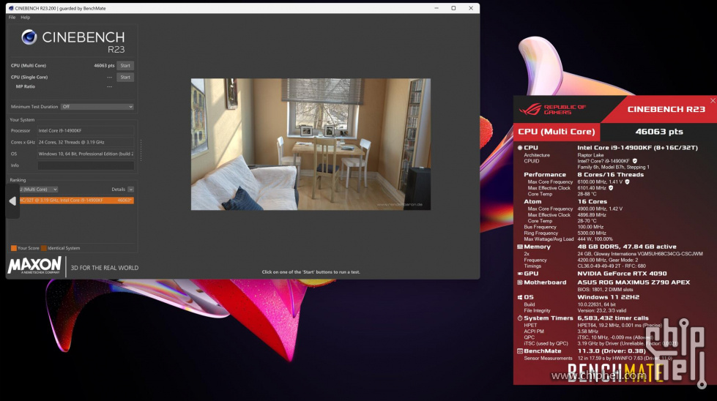The height and width of the screenshot is (401, 717).
Task: Click the CINEBENCH R23 title in BenchMate
Action: tap(666, 109)
